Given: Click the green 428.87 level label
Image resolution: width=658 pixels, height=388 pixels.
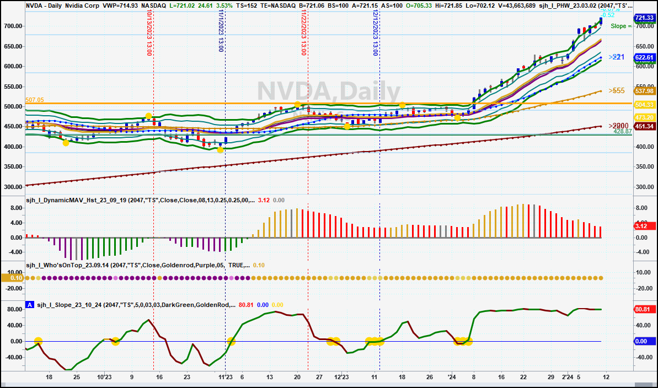Looking at the screenshot, I should (x=622, y=131).
